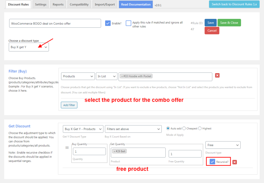Screen dimensions: 264x183
Task: Delete the Filter (Buy) row using red X
Action: pos(217,75)
